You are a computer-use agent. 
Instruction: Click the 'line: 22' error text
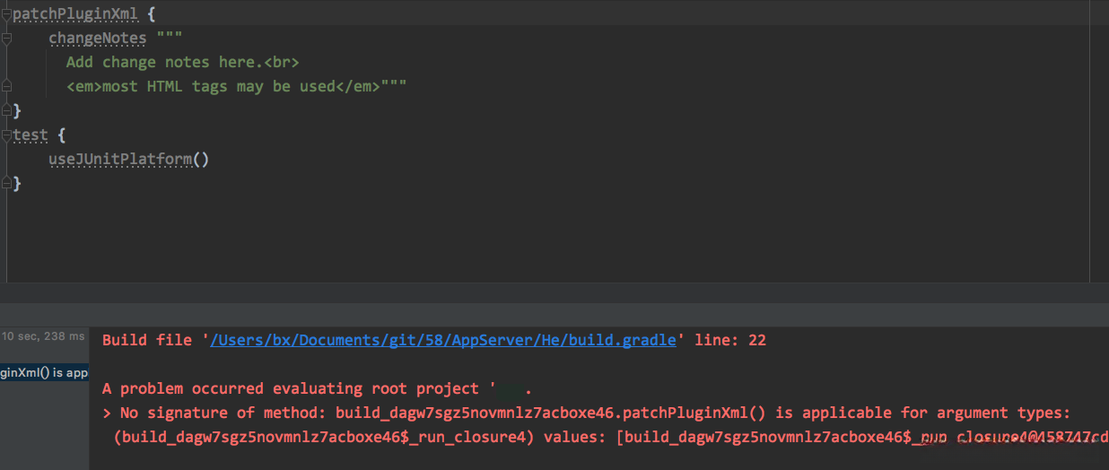pos(730,340)
